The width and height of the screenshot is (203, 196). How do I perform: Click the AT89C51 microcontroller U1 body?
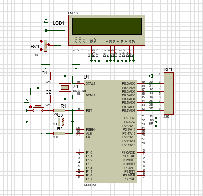110,131
